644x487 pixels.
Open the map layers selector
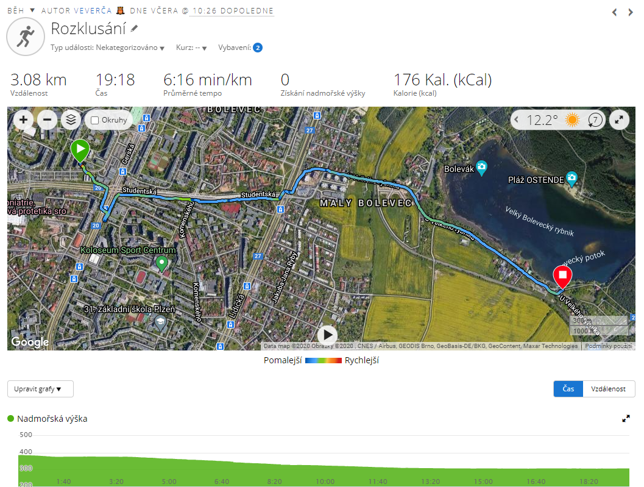(71, 119)
